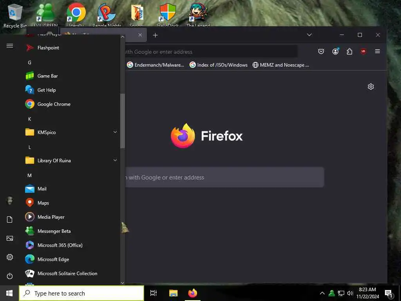
Task: Open File Explorer from taskbar
Action: click(x=173, y=293)
